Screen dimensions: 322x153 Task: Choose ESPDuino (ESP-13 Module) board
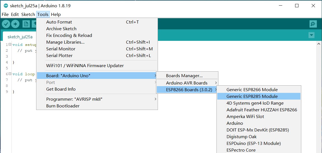pyautogui.click(x=259, y=143)
